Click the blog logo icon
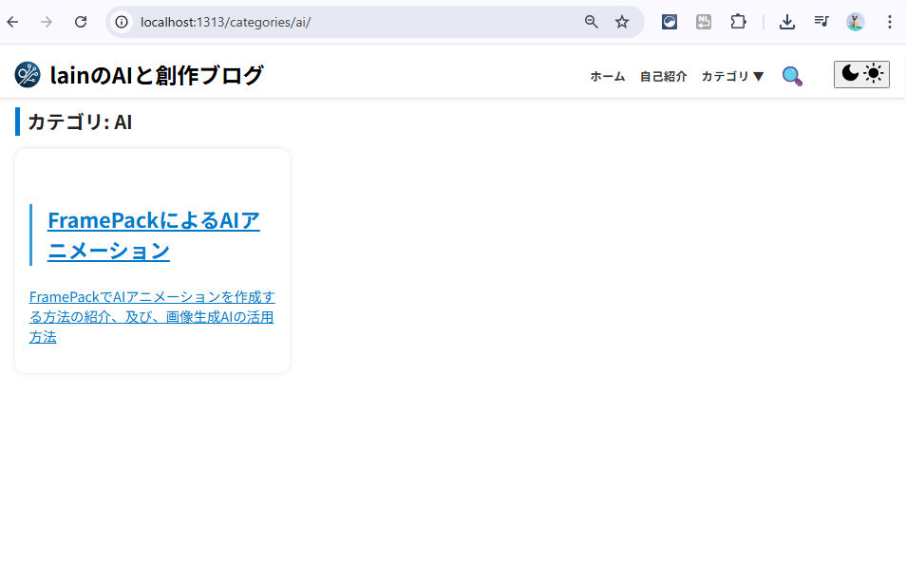Viewport: 906px width, 562px height. 28,75
